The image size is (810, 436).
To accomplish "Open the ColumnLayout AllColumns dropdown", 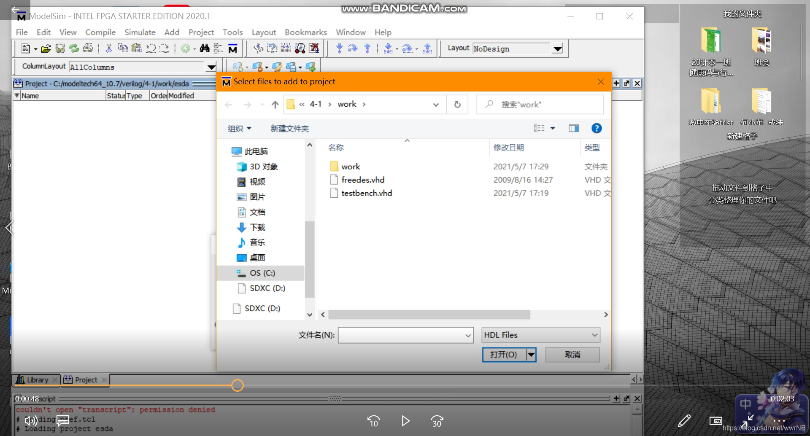I will click(211, 67).
